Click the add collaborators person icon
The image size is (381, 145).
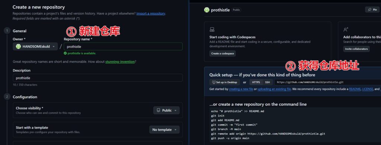pyautogui.click(x=346, y=30)
